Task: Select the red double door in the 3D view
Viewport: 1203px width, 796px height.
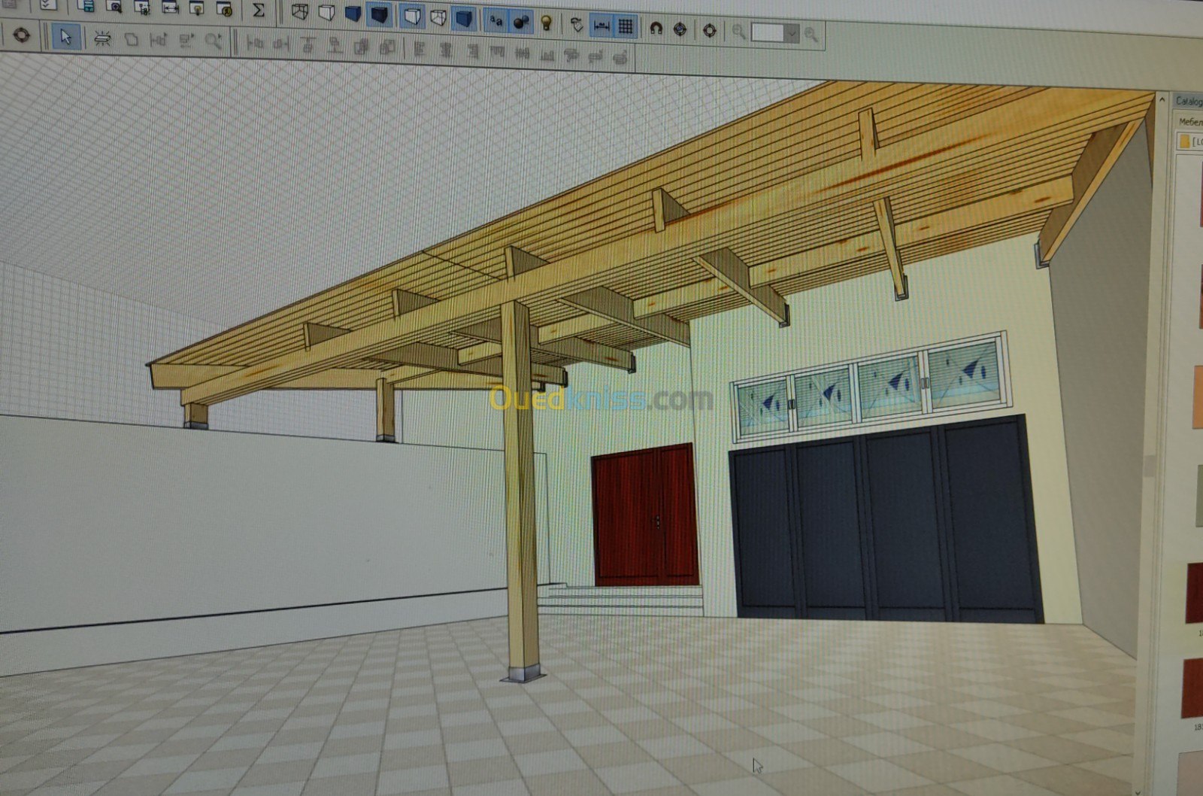Action: [645, 516]
